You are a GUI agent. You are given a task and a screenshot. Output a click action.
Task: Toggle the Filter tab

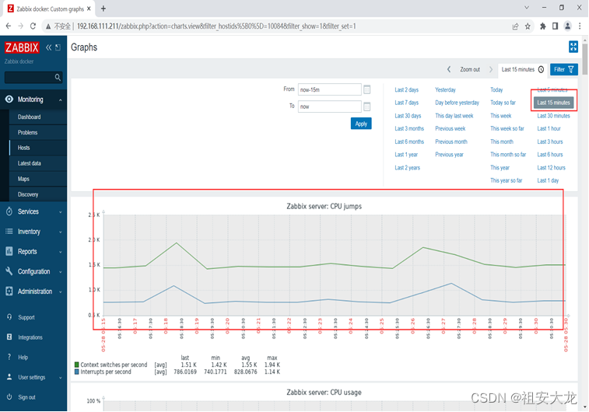pyautogui.click(x=564, y=69)
